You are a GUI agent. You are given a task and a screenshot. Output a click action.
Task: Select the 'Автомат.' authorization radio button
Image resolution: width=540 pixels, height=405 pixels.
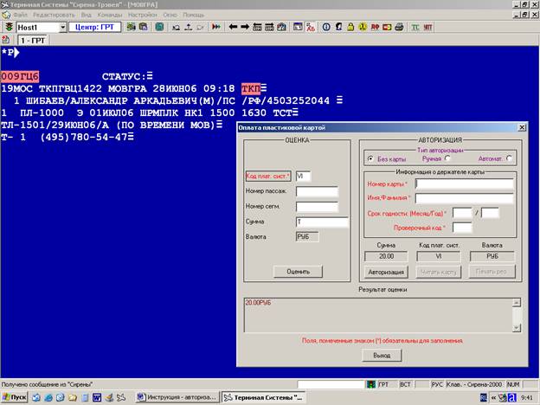(x=509, y=158)
